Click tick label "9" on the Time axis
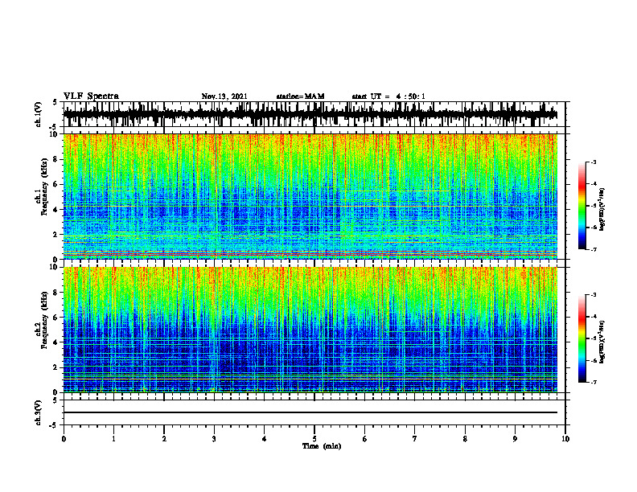Image resolution: width=637 pixels, height=492 pixels. 515,439
